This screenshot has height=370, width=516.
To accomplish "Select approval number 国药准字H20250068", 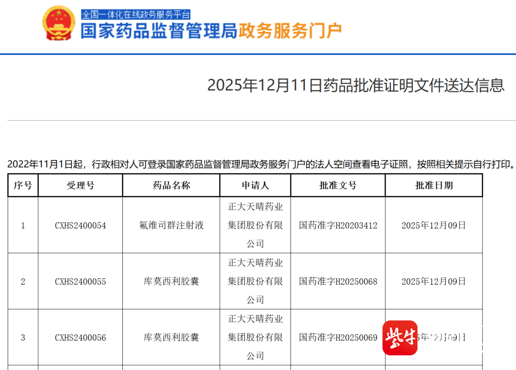I will [338, 282].
